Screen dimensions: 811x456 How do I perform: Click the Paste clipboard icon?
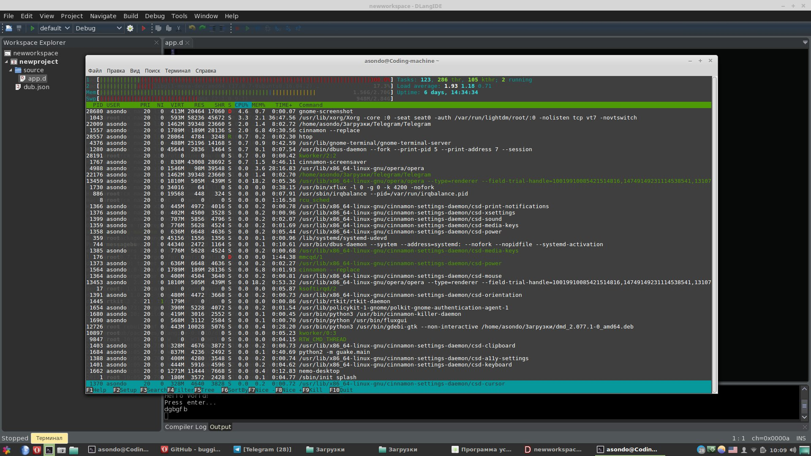click(x=169, y=28)
